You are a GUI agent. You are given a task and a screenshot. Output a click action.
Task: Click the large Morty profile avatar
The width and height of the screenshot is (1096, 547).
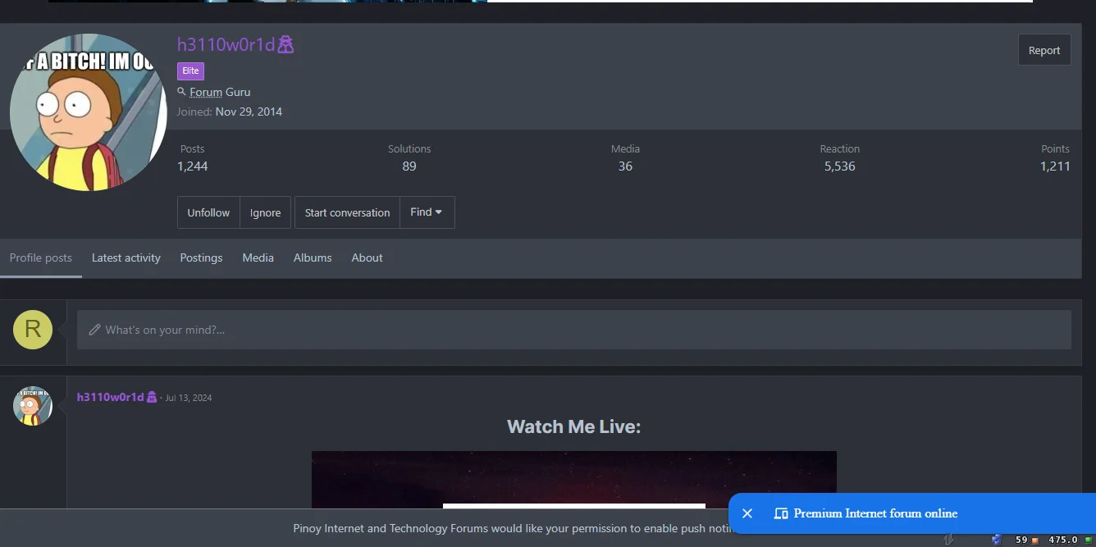click(89, 112)
